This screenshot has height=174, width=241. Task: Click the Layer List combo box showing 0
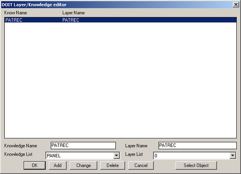click(x=195, y=156)
